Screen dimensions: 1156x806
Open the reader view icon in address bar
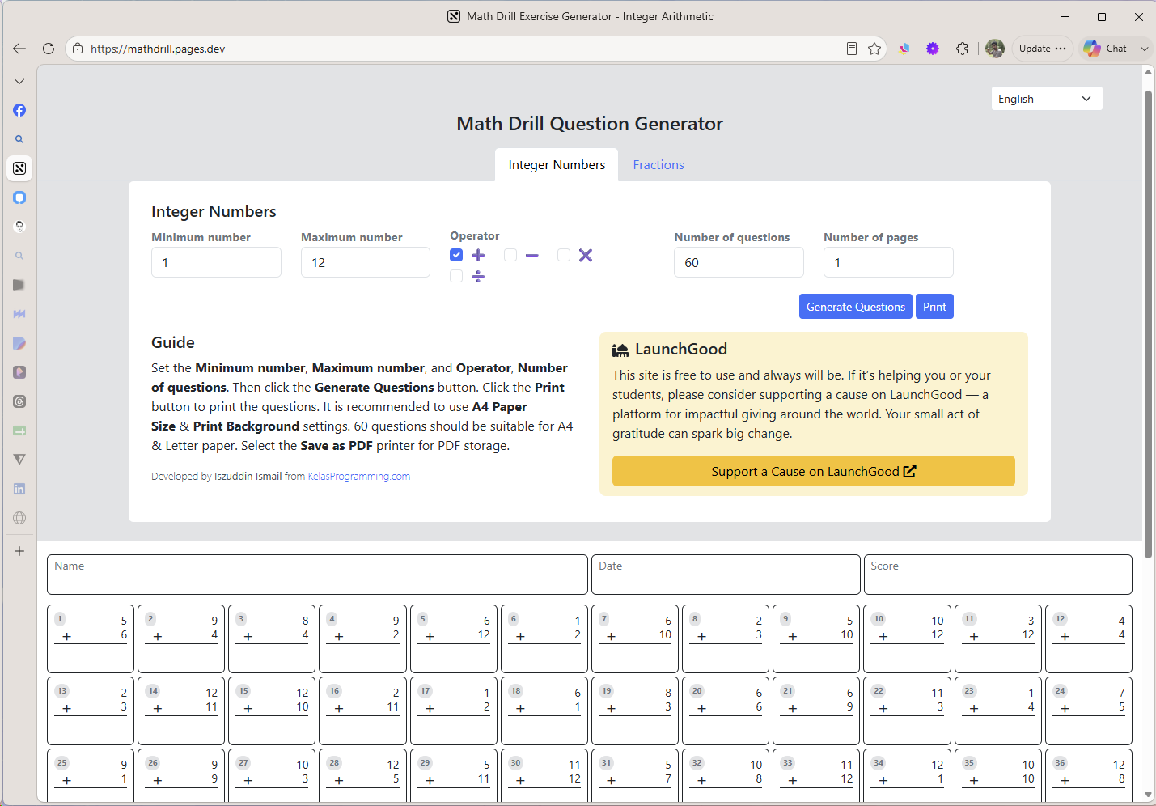[852, 49]
